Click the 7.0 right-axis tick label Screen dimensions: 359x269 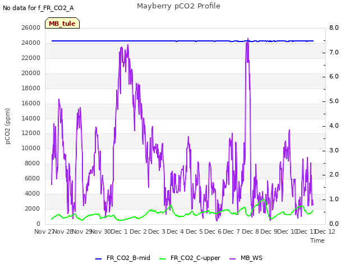coord(334,52)
